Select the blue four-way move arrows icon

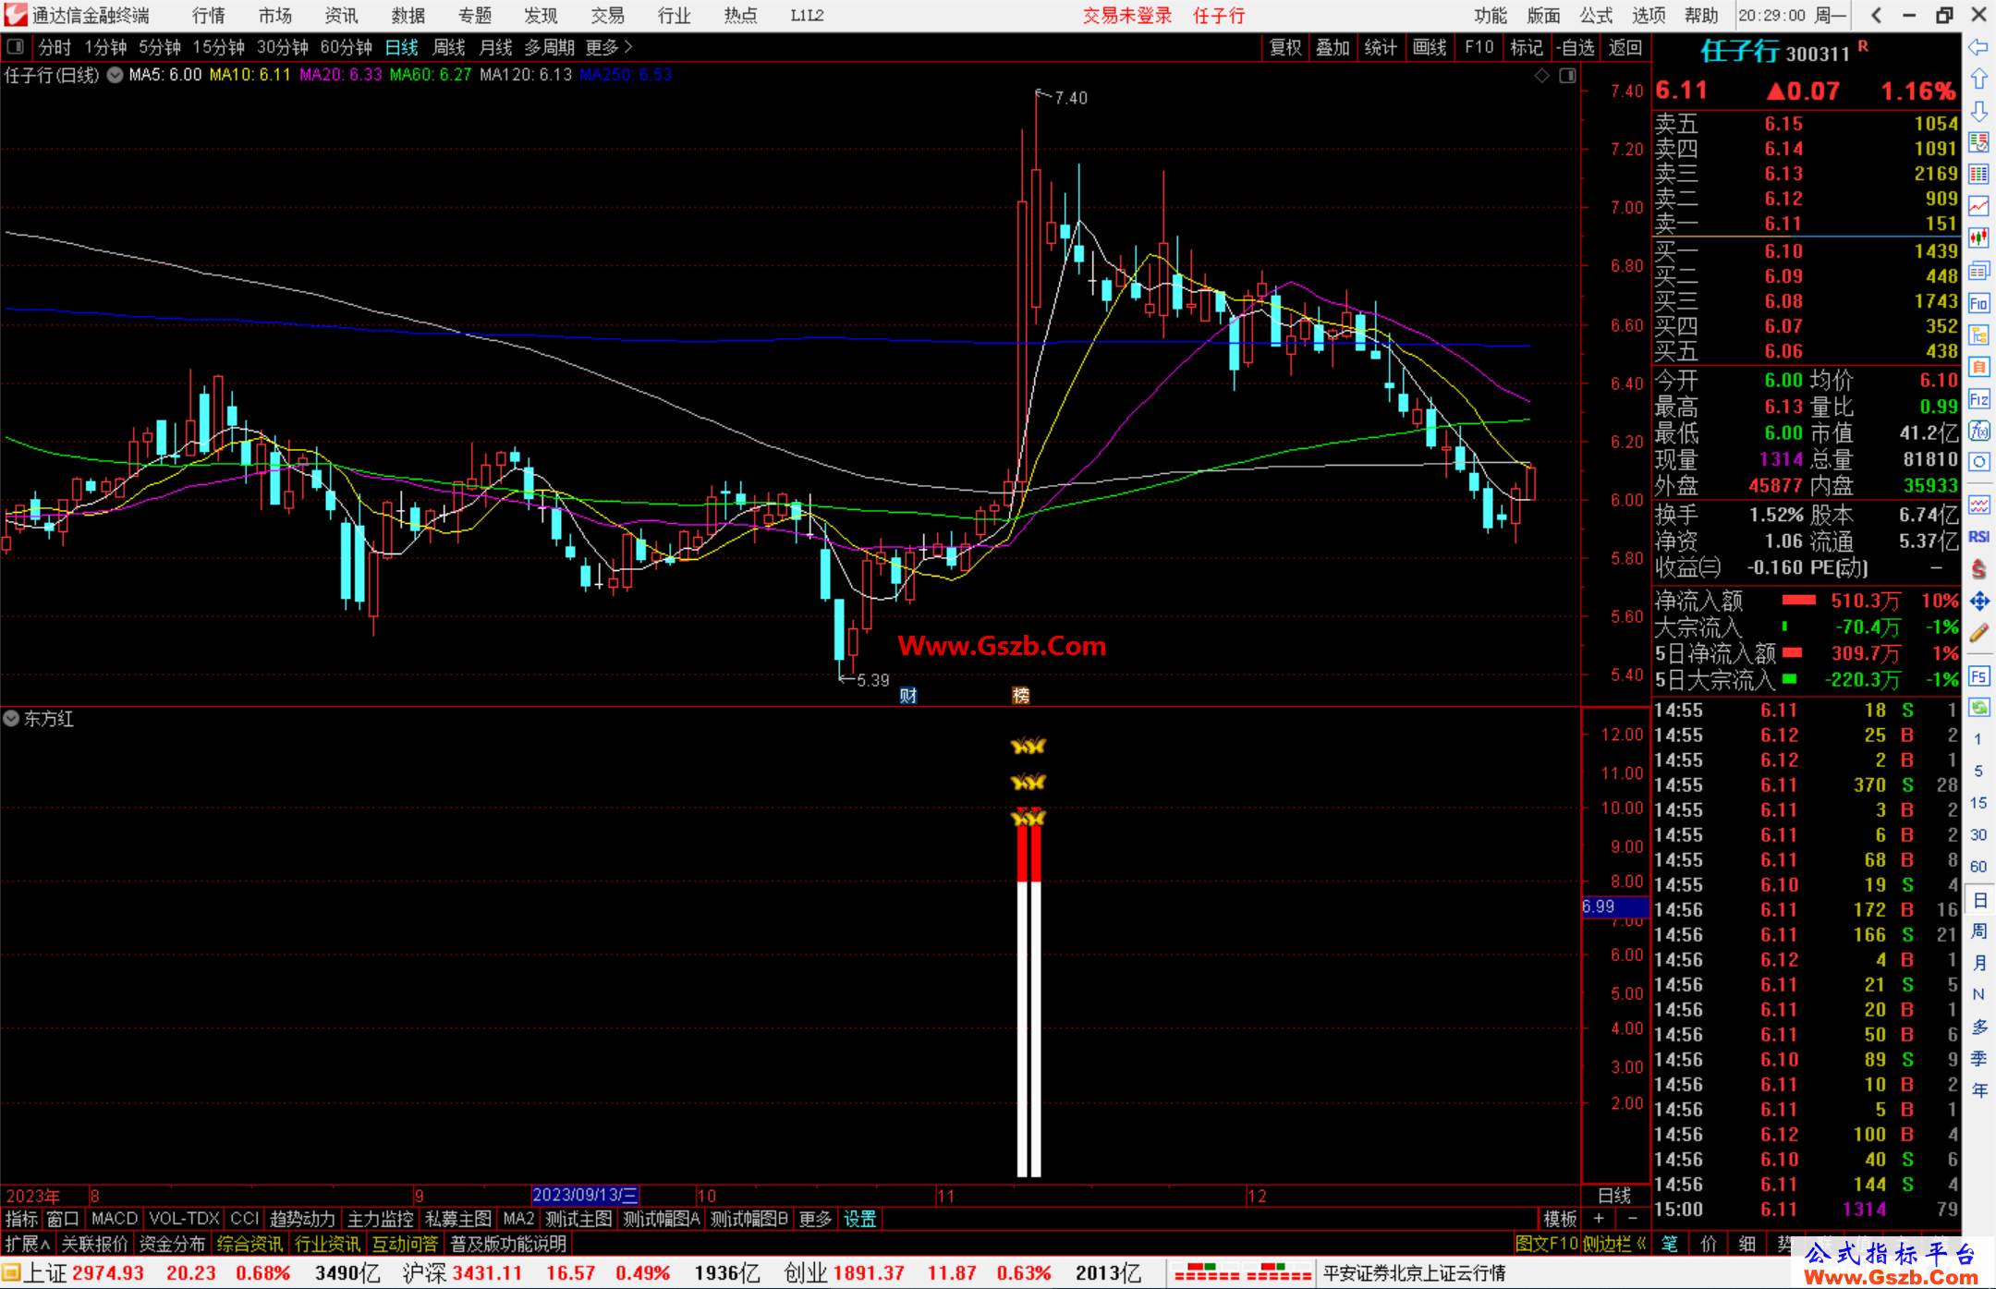coord(1978,601)
